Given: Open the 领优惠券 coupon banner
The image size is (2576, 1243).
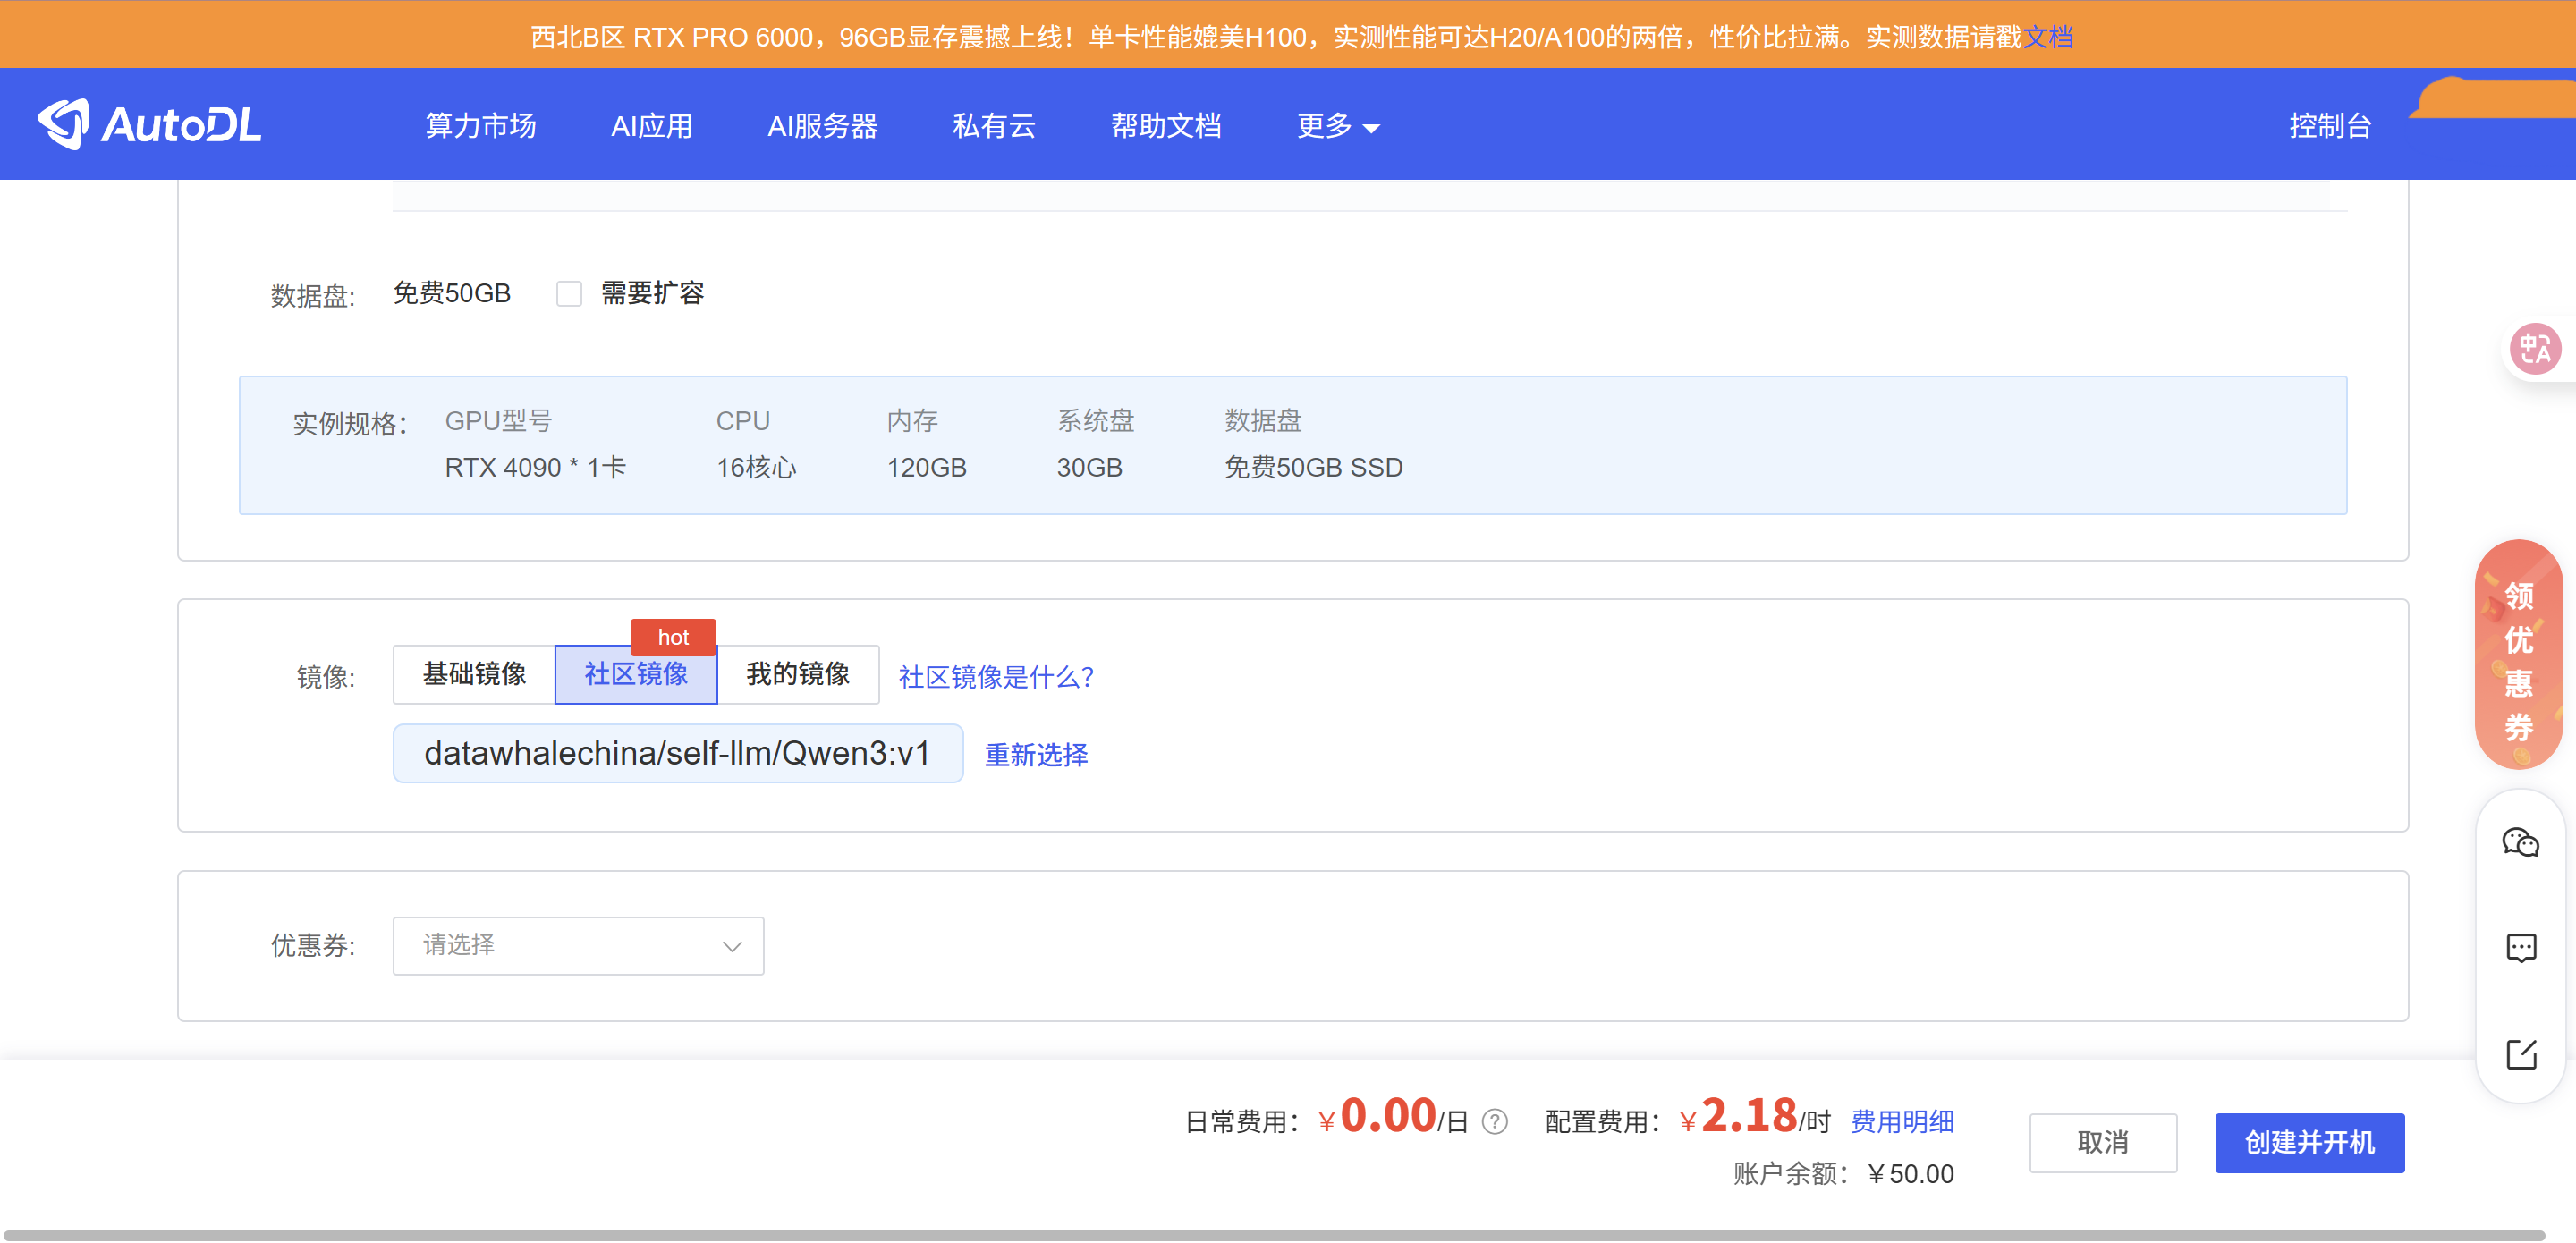Looking at the screenshot, I should coord(2518,656).
